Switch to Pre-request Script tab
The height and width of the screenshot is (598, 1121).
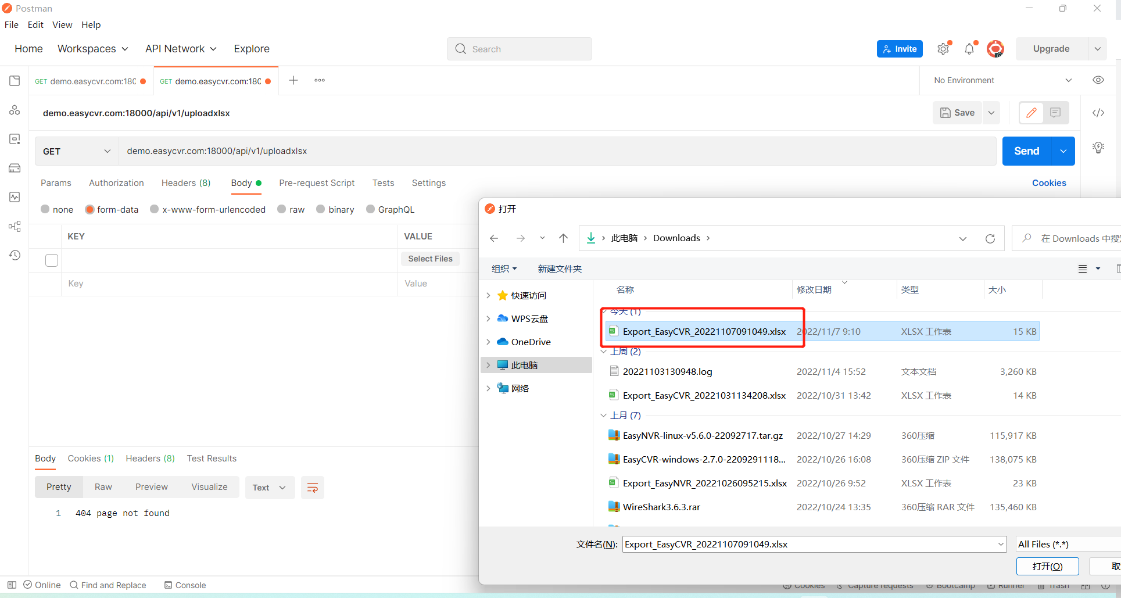[x=317, y=183]
